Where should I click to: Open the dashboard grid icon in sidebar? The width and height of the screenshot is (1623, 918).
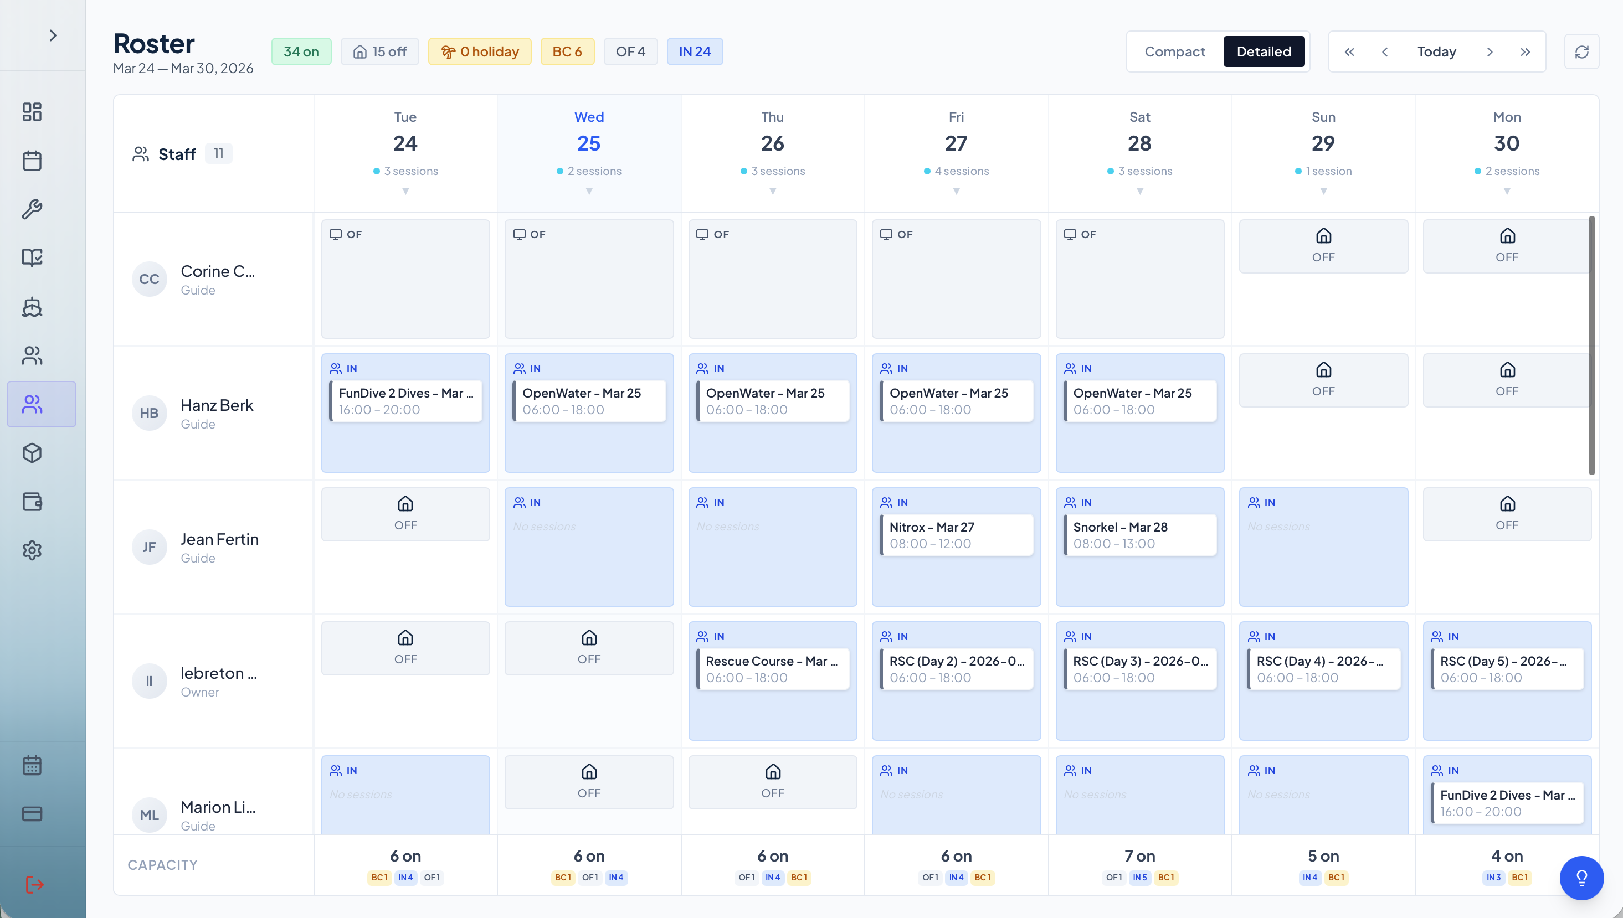coord(32,112)
